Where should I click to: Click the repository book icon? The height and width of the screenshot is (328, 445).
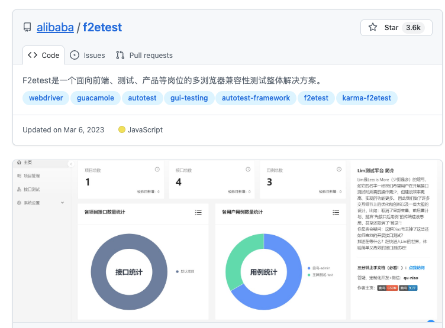pos(27,28)
